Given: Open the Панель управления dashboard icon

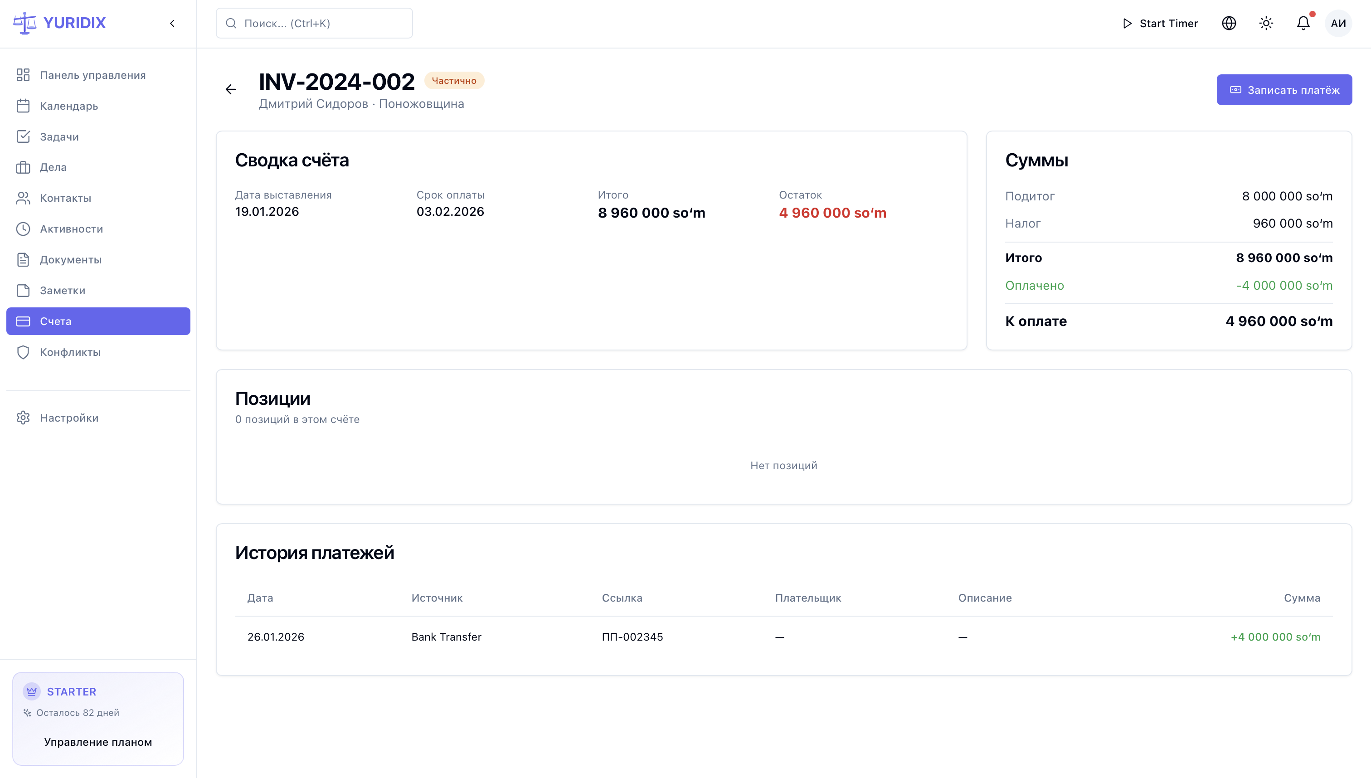Looking at the screenshot, I should pos(23,75).
